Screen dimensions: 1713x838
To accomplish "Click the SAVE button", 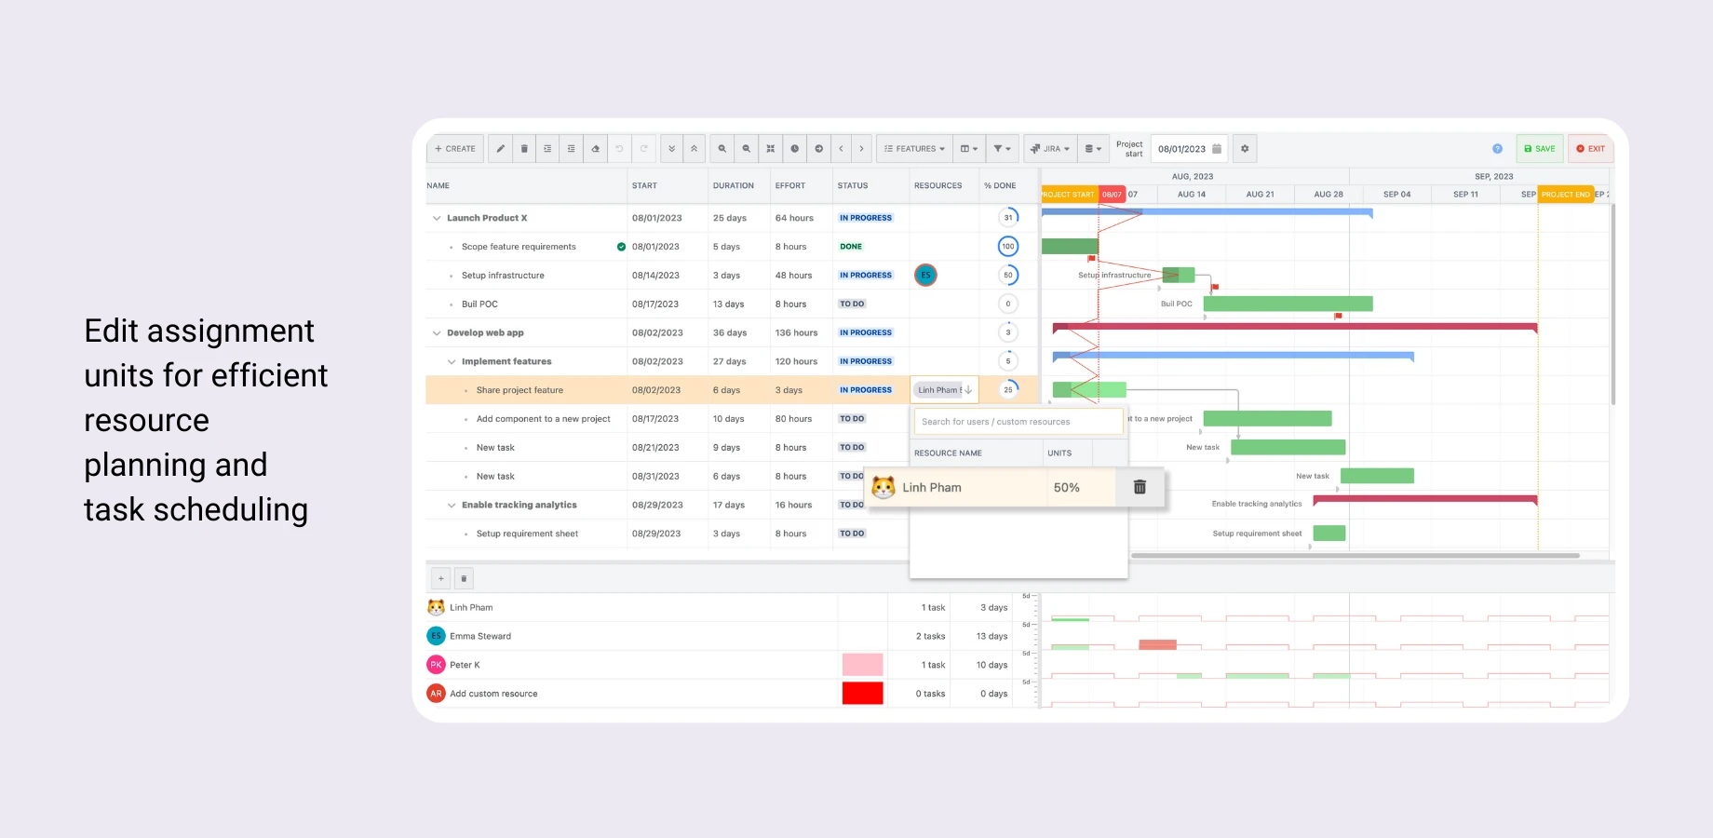I will 1539,148.
